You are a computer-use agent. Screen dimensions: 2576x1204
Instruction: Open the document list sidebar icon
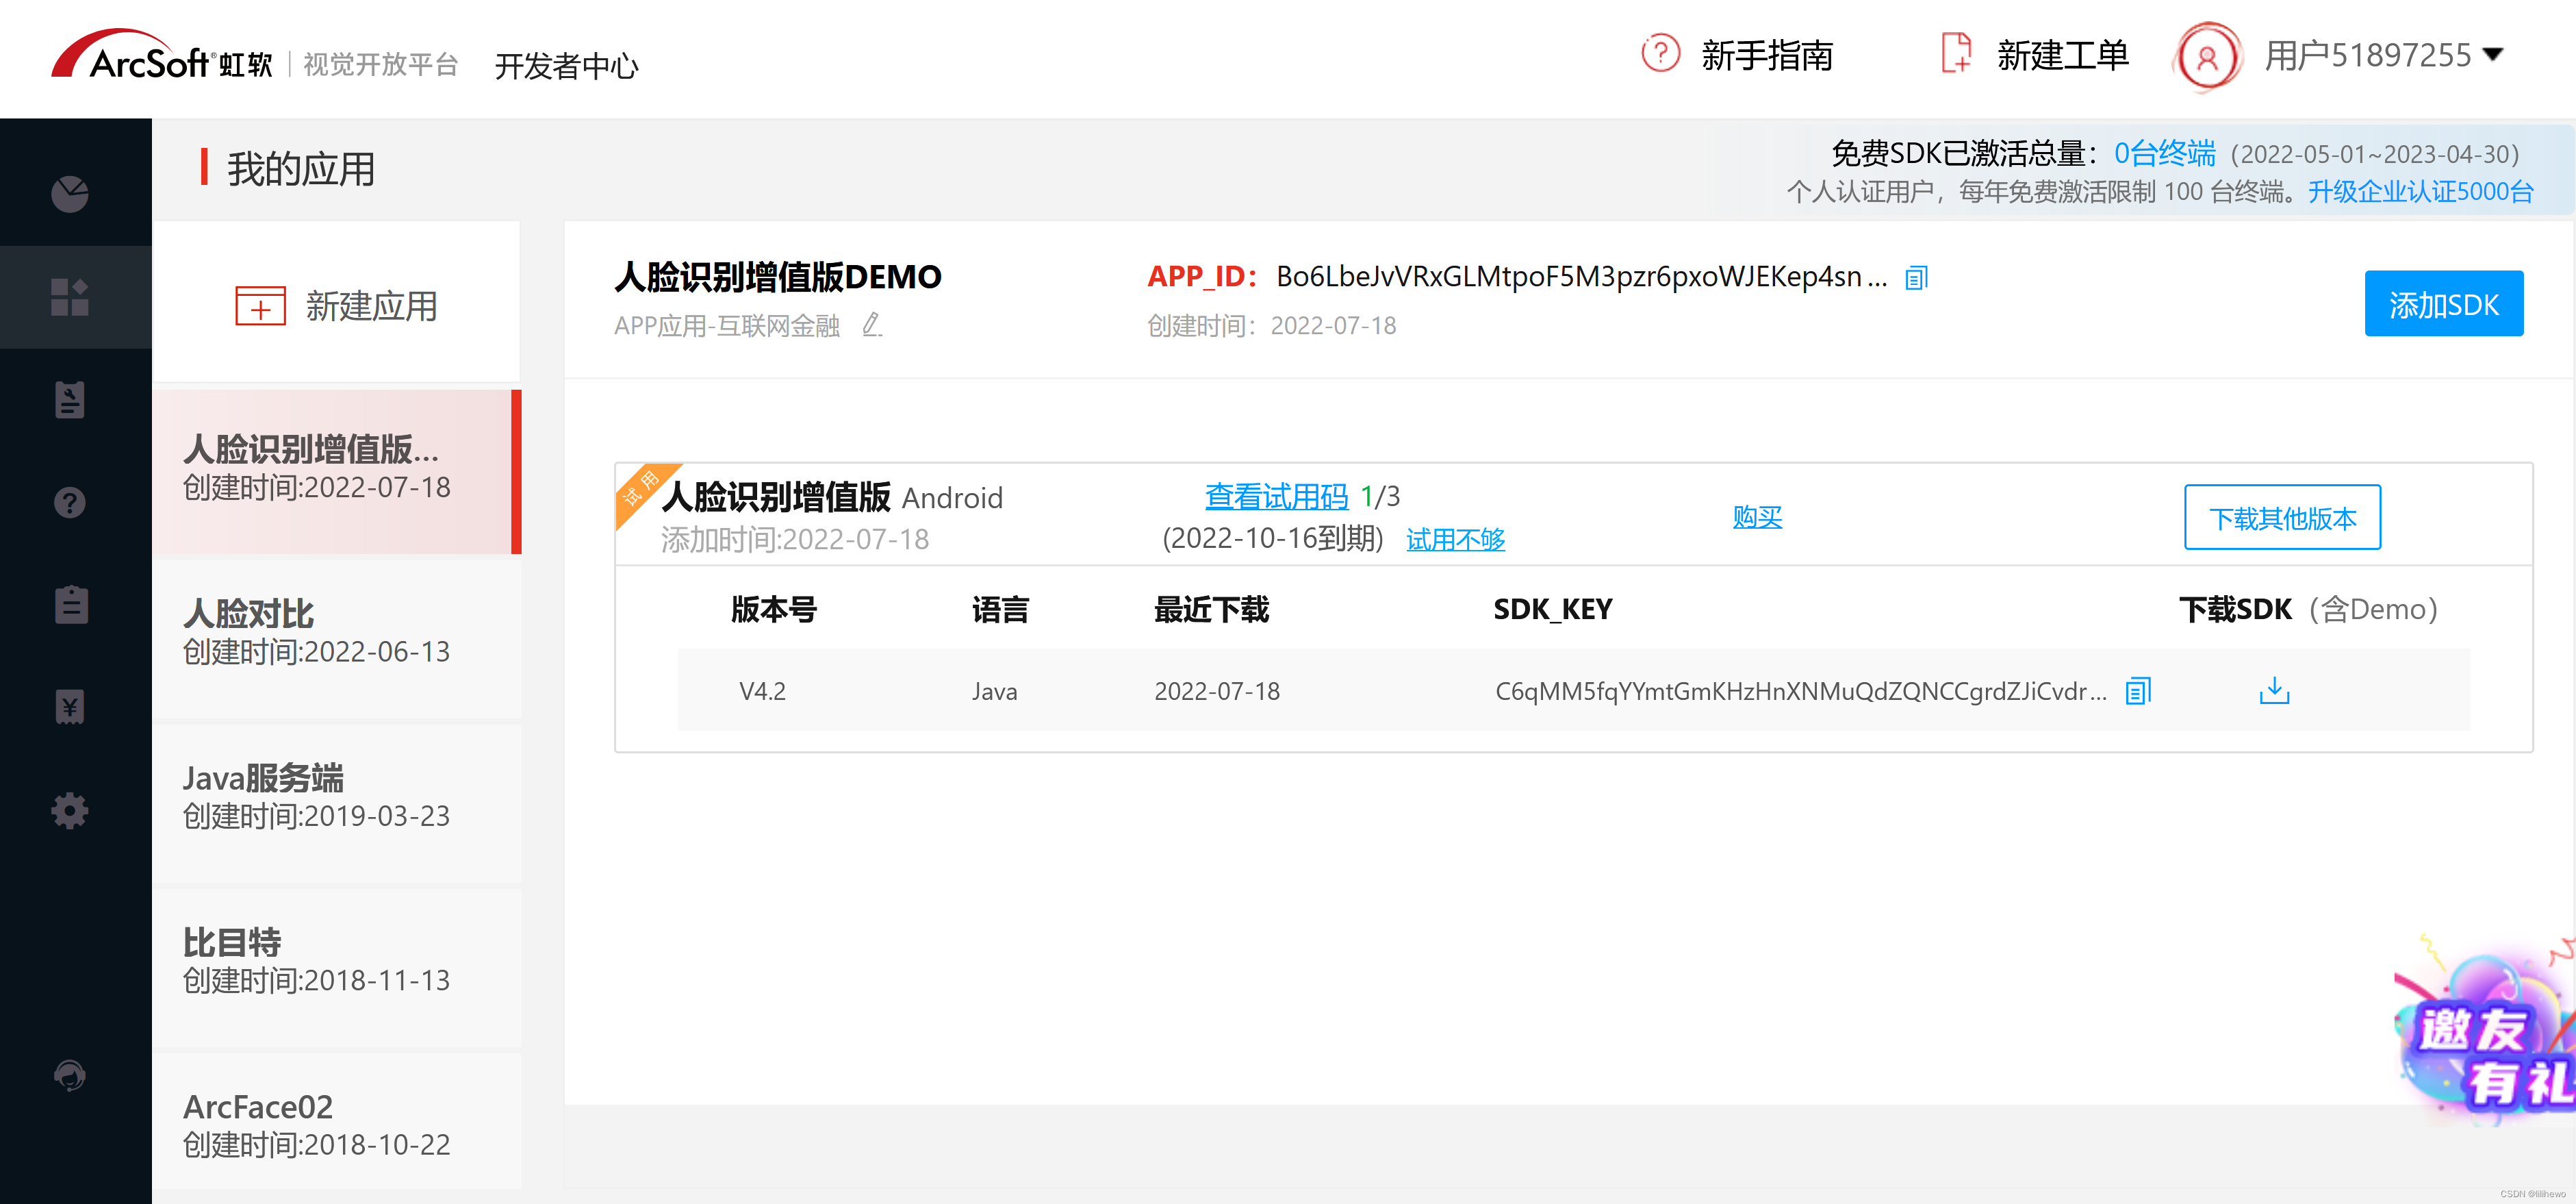70,401
